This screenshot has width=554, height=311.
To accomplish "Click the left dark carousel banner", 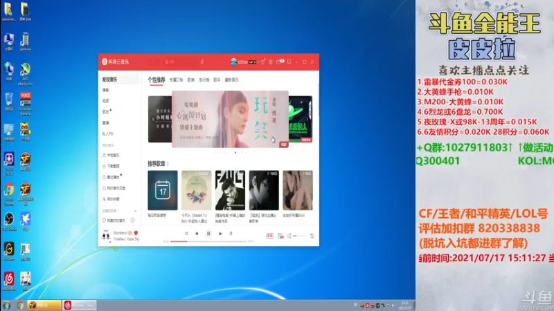I will [160, 119].
